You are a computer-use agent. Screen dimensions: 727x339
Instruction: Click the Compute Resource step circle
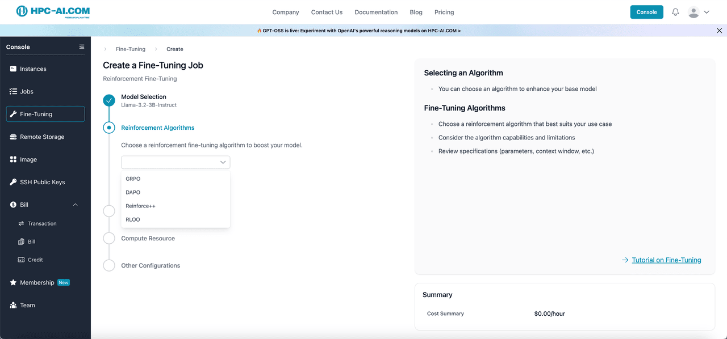pyautogui.click(x=109, y=239)
